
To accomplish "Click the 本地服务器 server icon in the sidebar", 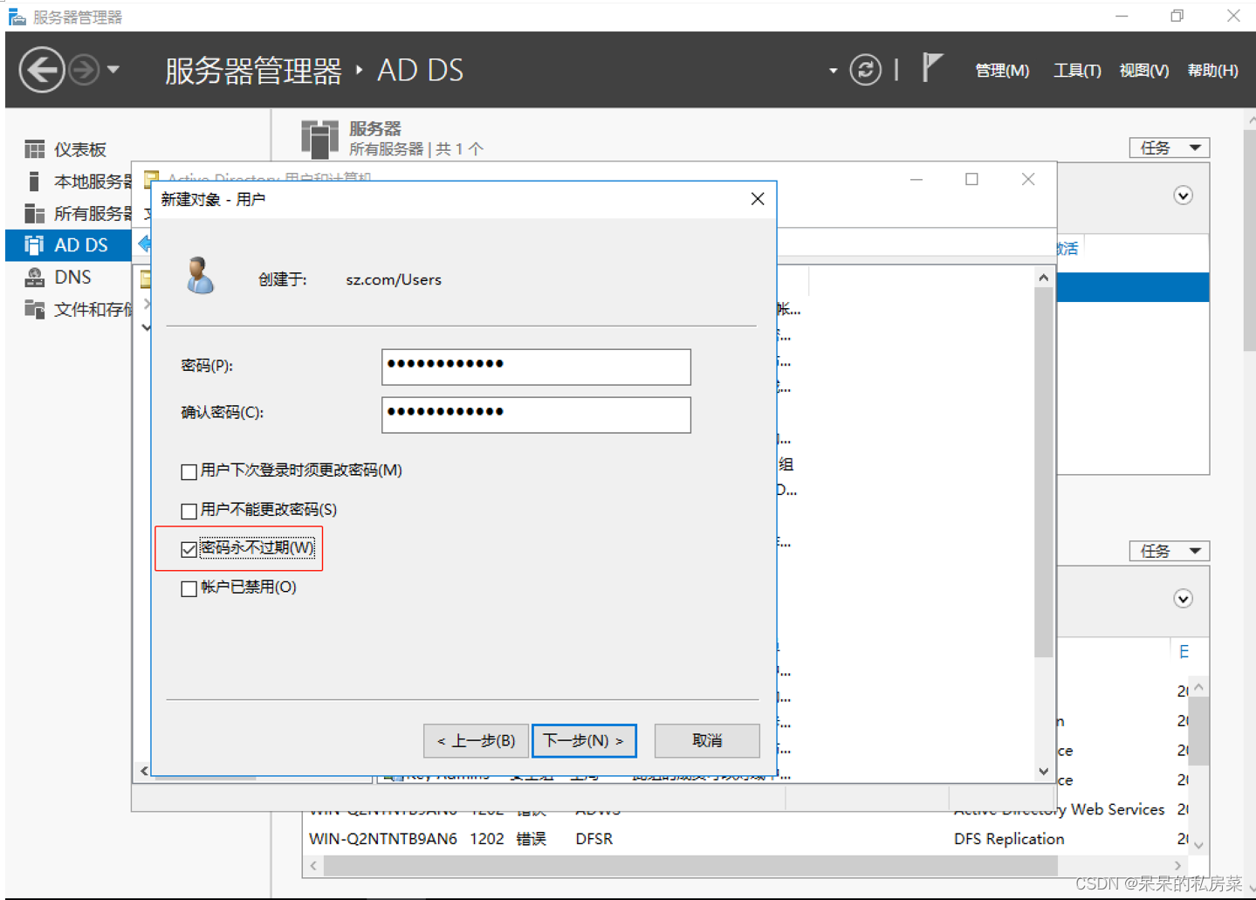I will coord(34,182).
